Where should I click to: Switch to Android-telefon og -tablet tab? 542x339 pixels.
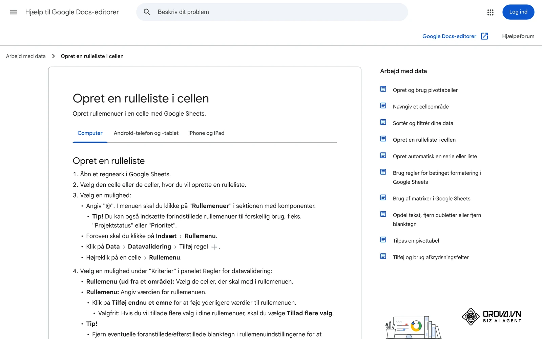click(146, 133)
